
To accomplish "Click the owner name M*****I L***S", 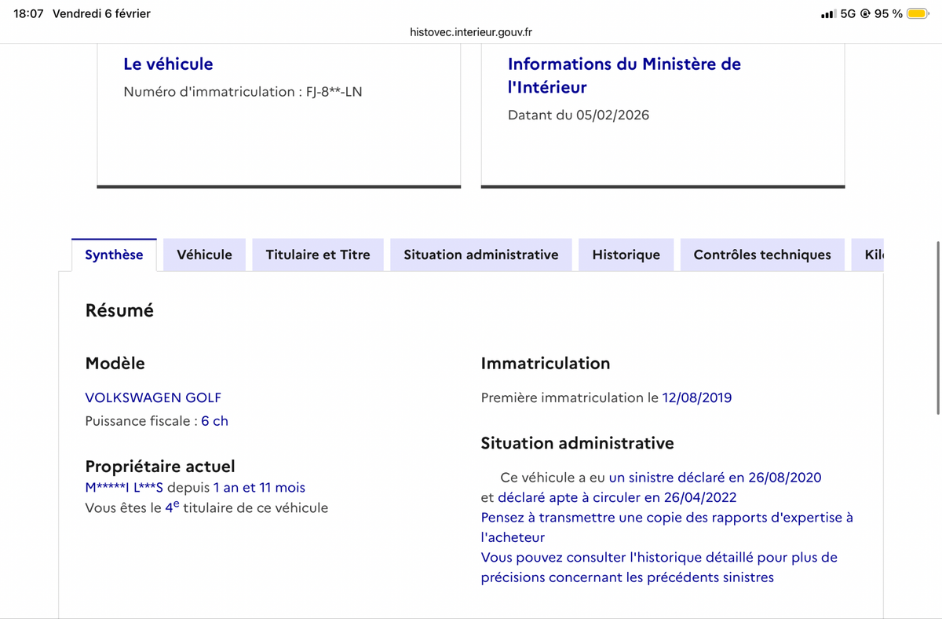I will [123, 488].
